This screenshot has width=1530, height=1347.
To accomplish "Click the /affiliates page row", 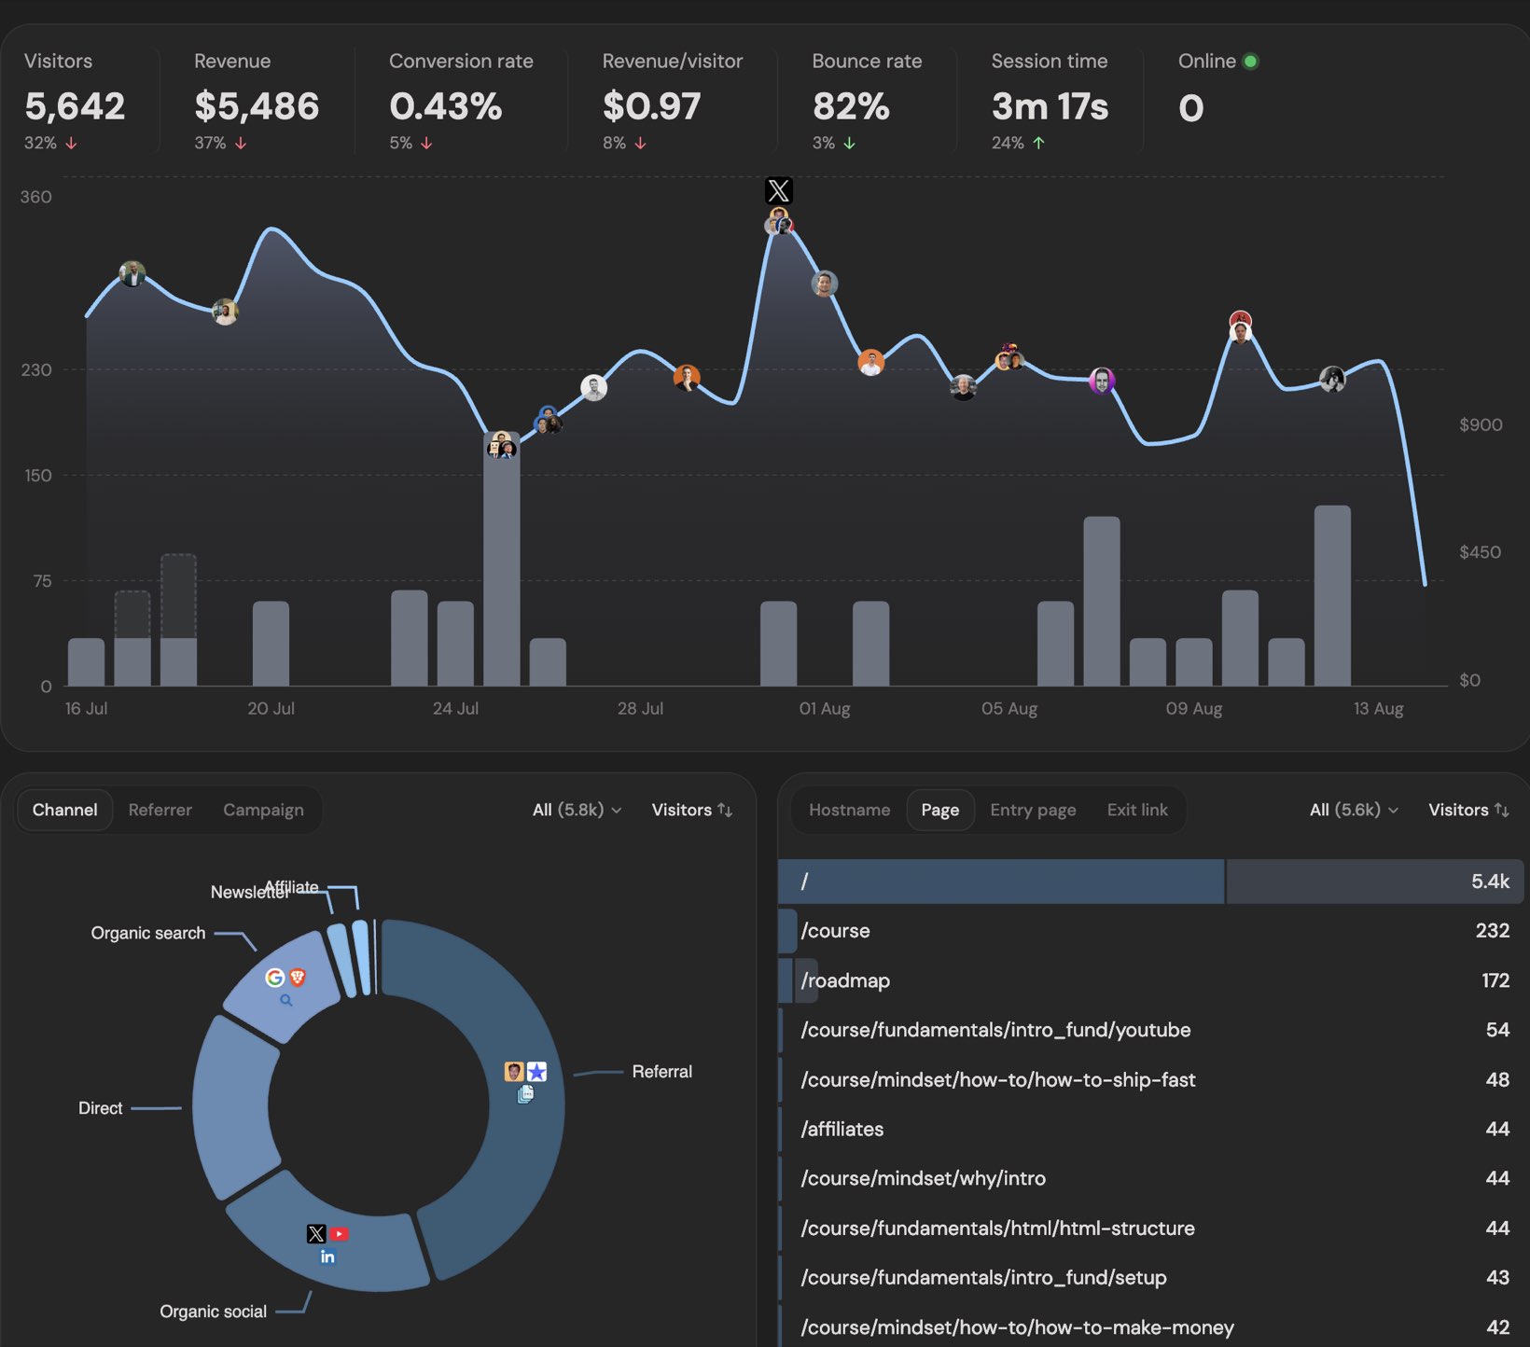I will coord(1150,1129).
